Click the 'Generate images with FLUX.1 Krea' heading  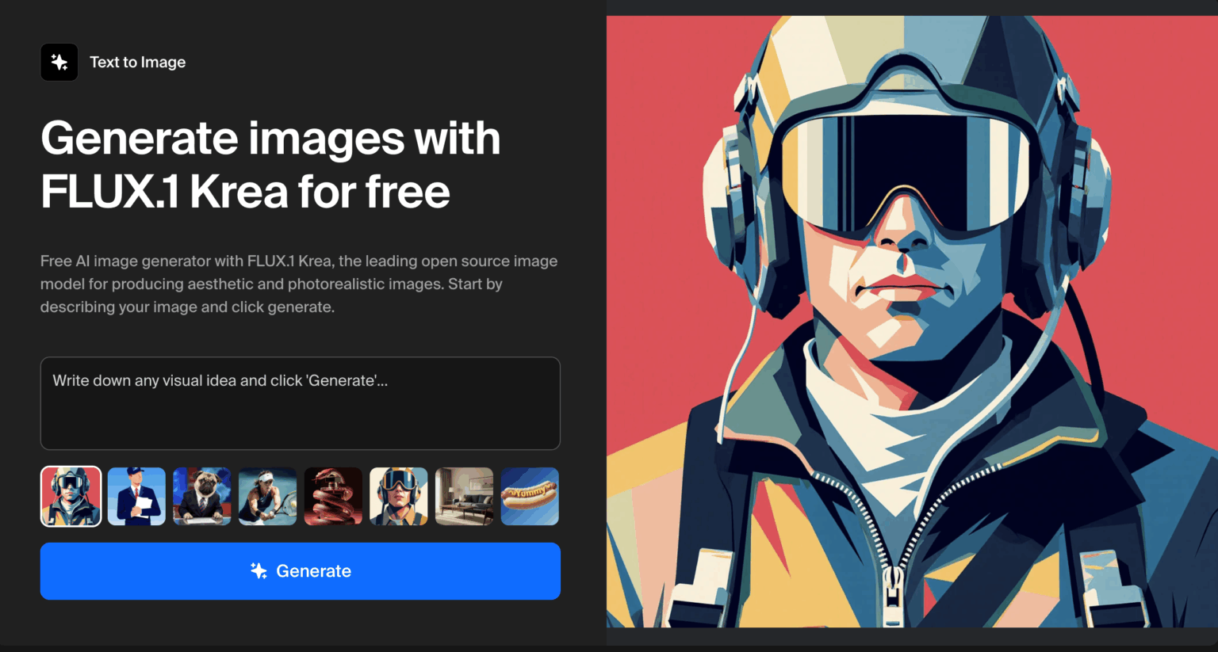[270, 165]
